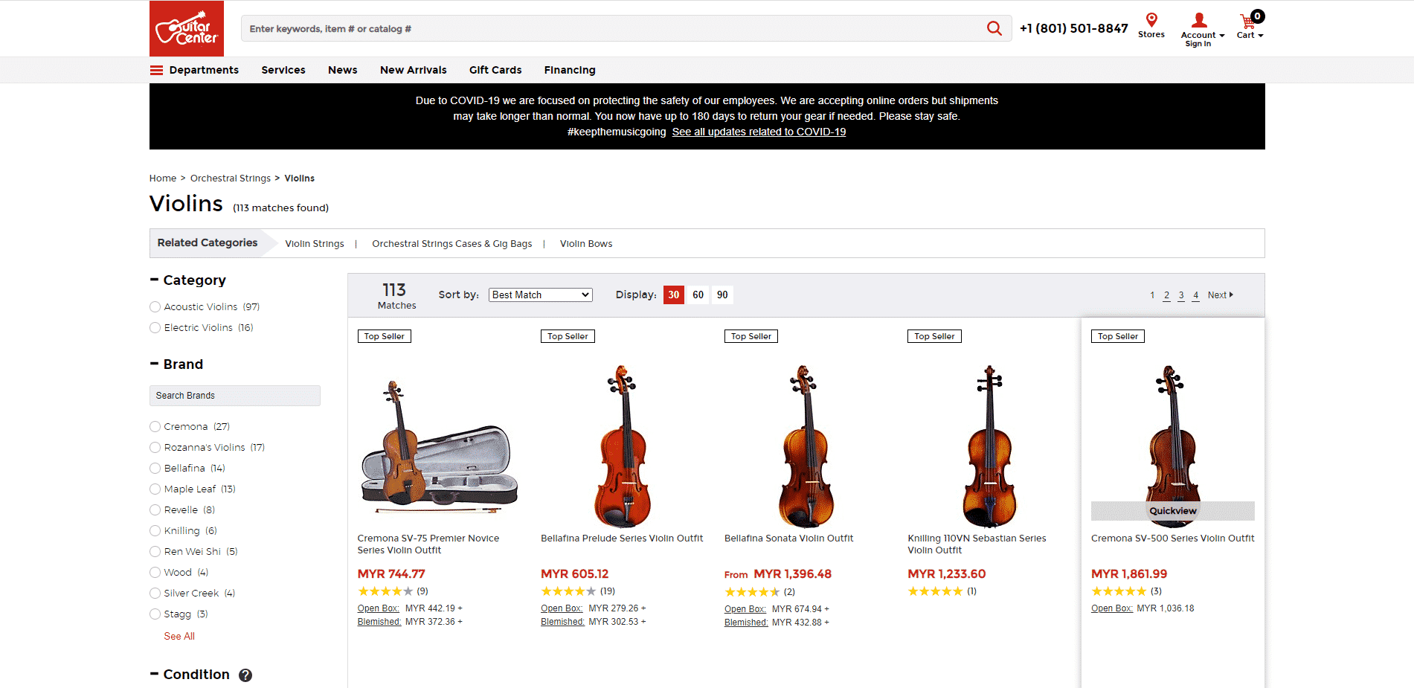Open the shopping Cart icon
Viewport: 1414px width, 688px height.
[x=1247, y=22]
